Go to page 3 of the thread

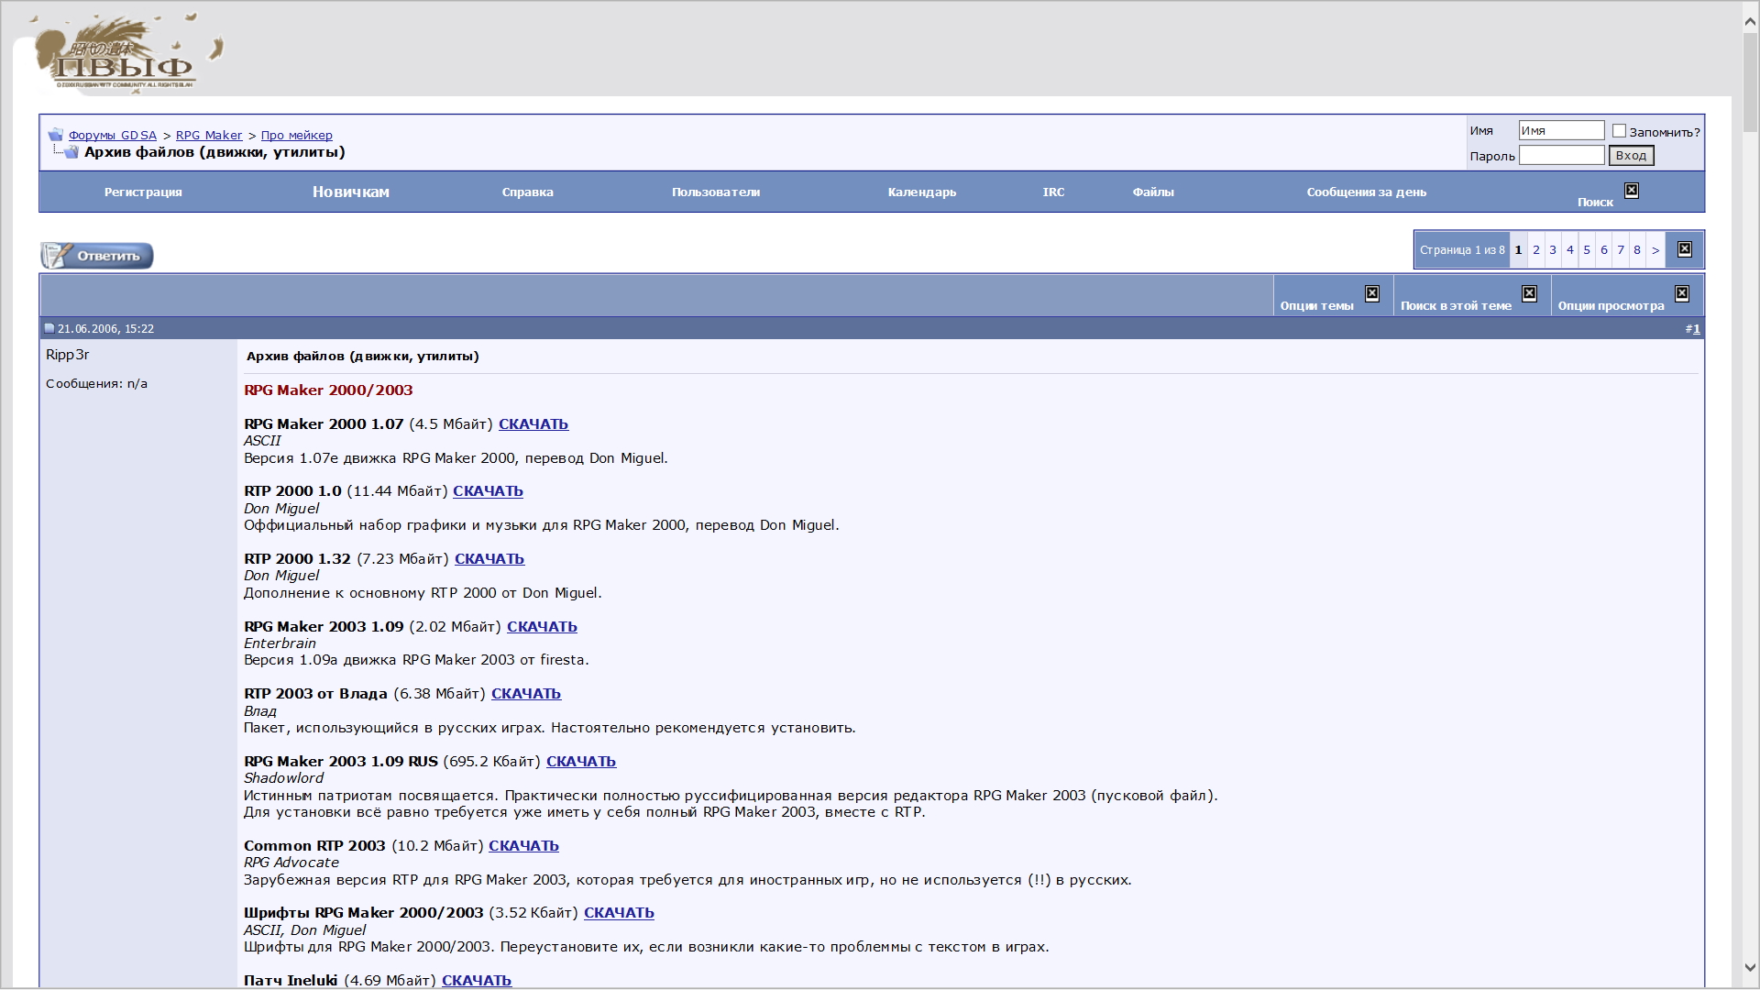click(x=1553, y=249)
